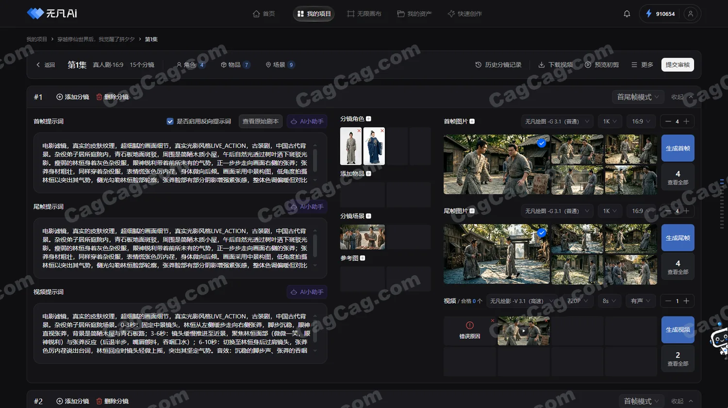Click the lightning credits balance 910654
The width and height of the screenshot is (728, 408).
[x=660, y=14]
